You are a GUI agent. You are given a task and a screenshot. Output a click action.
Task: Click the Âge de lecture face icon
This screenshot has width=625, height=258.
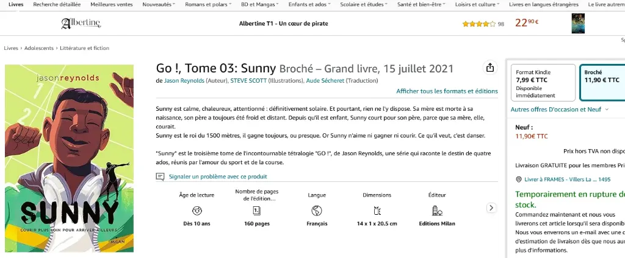pos(197,211)
